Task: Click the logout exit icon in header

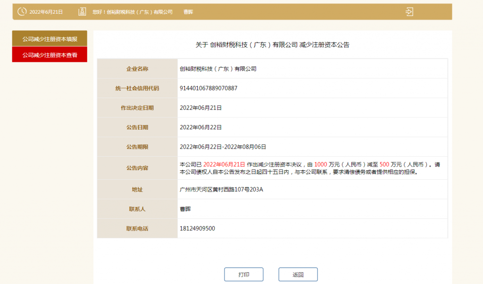Action: pos(409,12)
